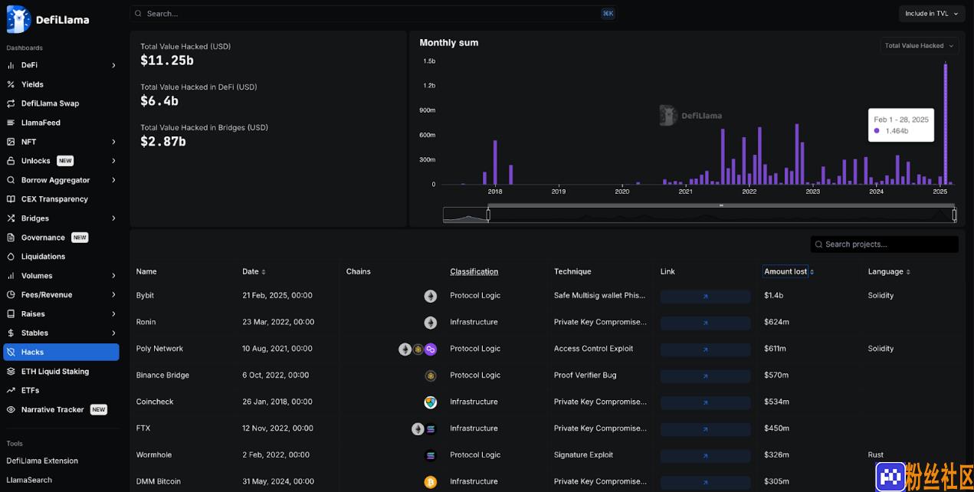Click the ETFs trend icon

tap(11, 391)
